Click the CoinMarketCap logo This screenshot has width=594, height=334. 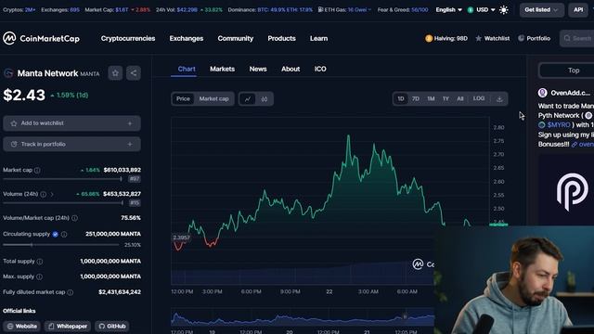41,38
